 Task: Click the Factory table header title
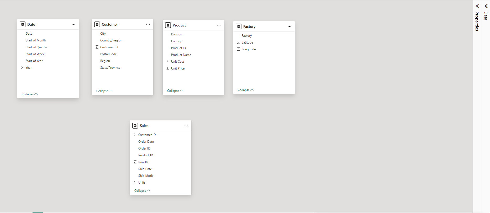tap(249, 26)
